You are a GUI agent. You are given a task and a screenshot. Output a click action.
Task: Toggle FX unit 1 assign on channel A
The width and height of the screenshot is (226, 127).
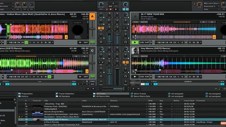[99, 28]
